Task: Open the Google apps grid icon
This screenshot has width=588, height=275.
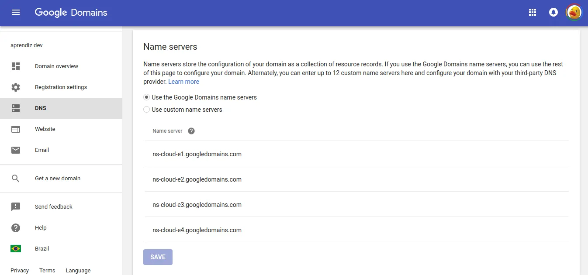Action: (x=532, y=12)
